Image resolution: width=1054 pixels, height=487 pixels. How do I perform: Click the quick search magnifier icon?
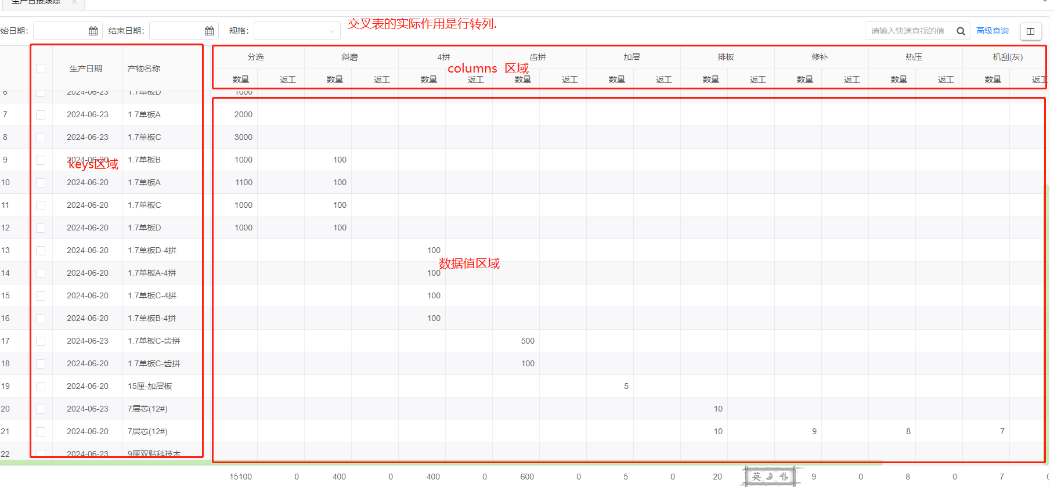[961, 31]
